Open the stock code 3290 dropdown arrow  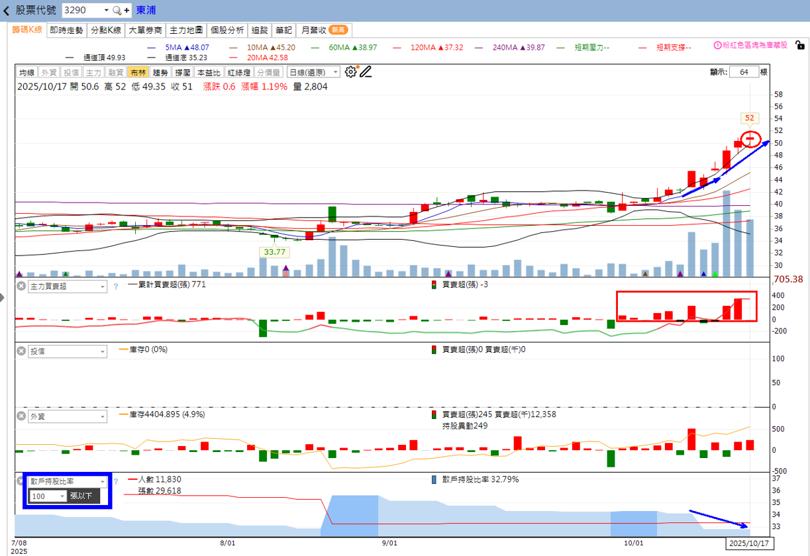pyautogui.click(x=106, y=11)
